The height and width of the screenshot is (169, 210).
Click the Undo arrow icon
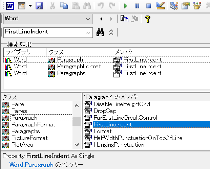101,6
